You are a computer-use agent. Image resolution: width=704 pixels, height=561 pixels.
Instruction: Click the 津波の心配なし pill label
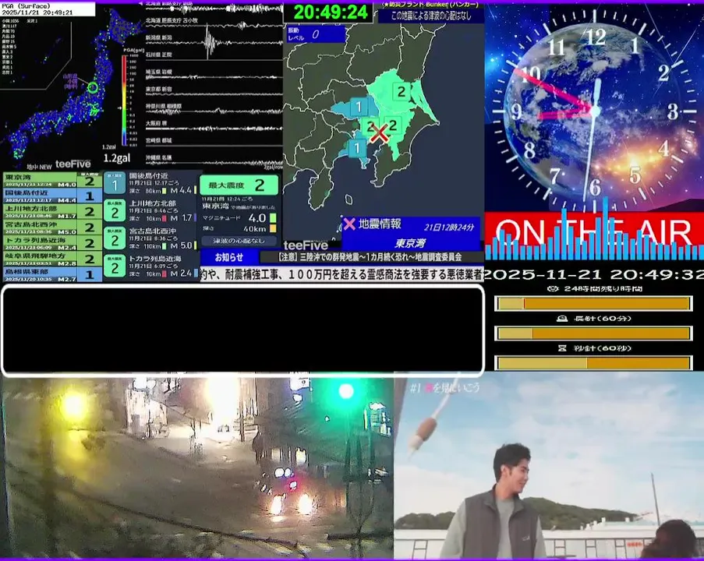click(x=239, y=241)
